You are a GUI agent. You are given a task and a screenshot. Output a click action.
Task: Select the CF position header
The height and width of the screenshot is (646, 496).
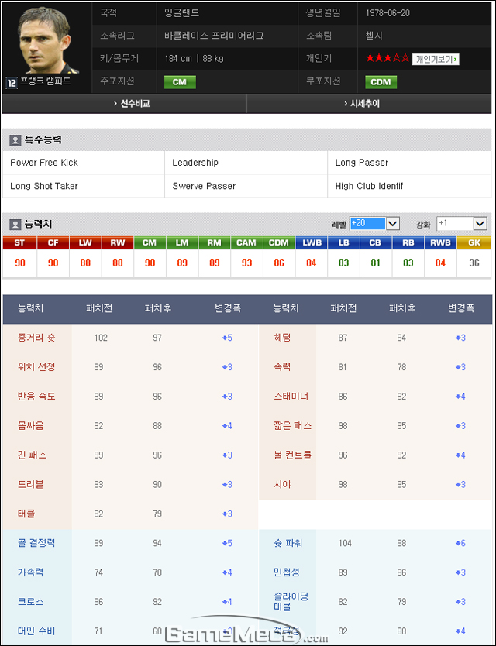(x=53, y=242)
